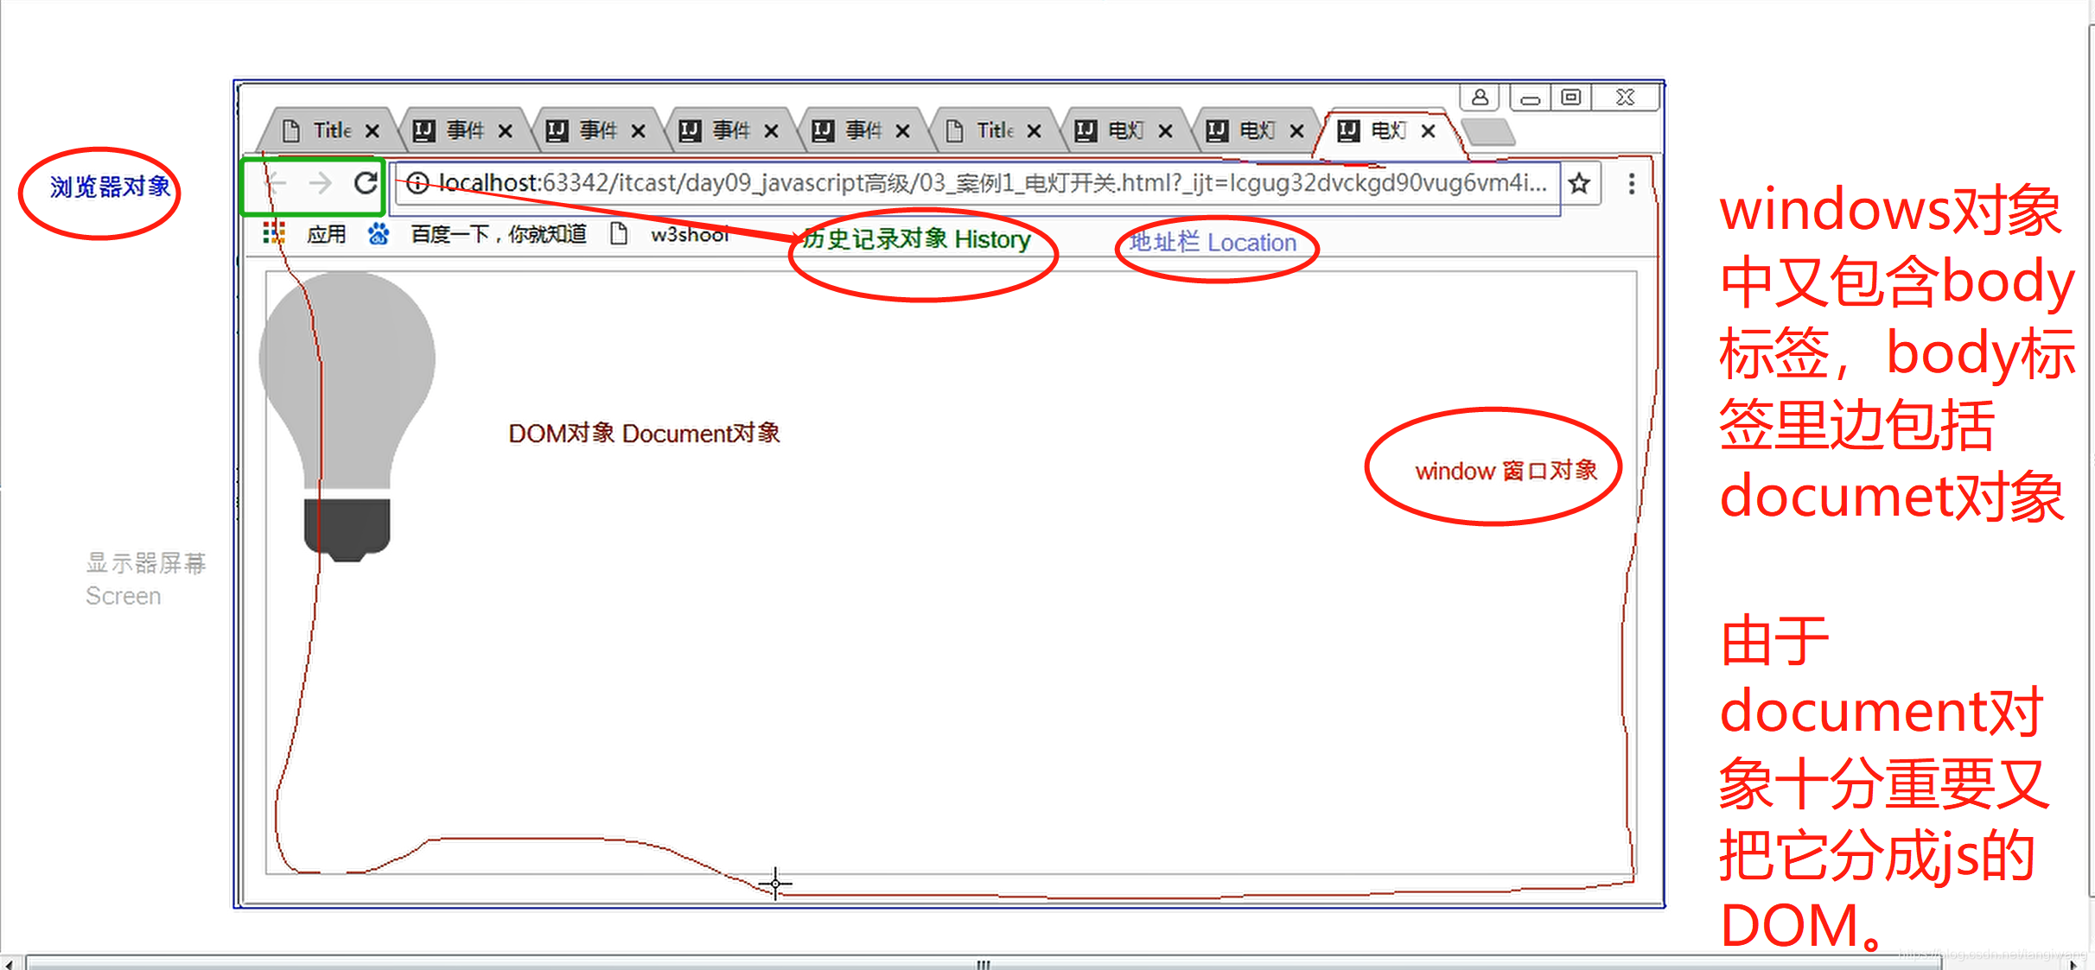Screen dimensions: 2095x970
Task: Bookmark page with the star icon
Action: pyautogui.click(x=1579, y=183)
